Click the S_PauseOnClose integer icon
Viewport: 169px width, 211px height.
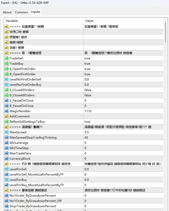tap(7, 101)
